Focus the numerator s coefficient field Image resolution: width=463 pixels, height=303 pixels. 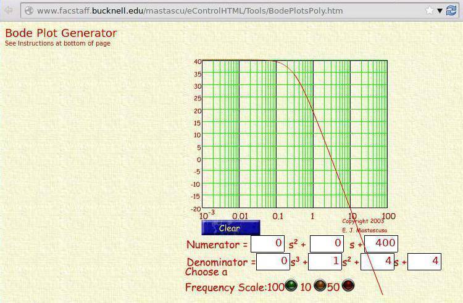[x=326, y=244]
